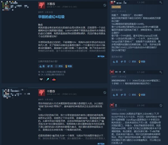The image size is (168, 145).
Task: Give 奖励 to the 华丽的虚幻4垃圾 review
Action: click(x=69, y=66)
